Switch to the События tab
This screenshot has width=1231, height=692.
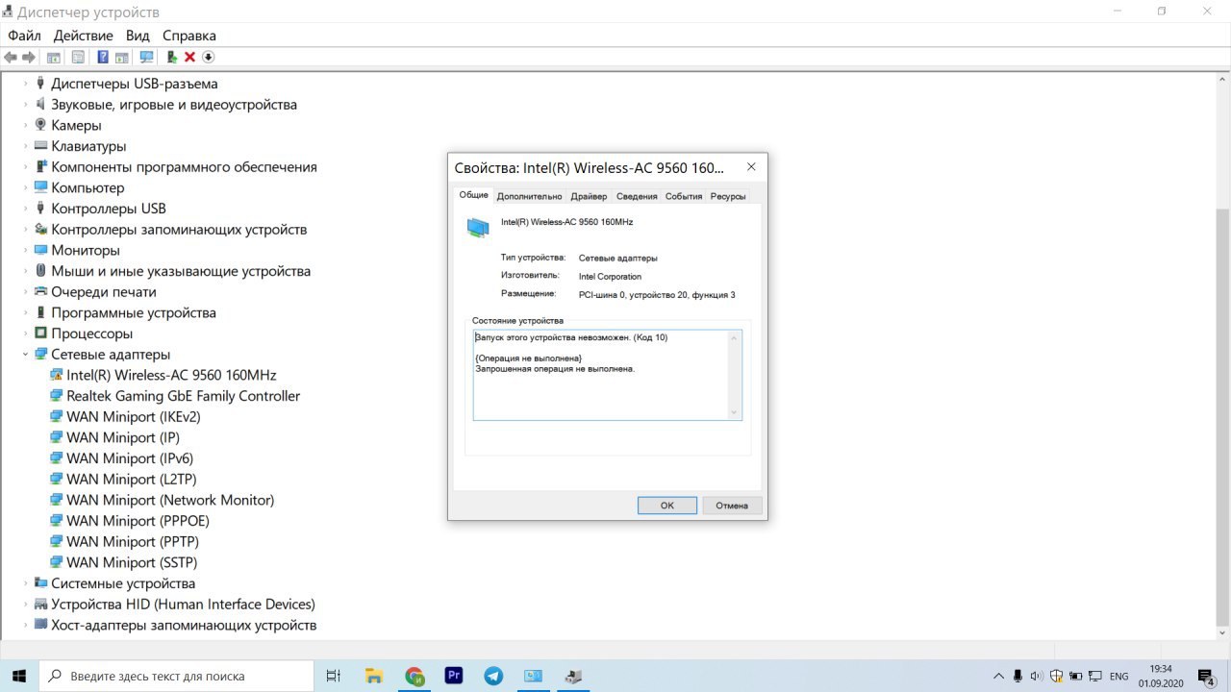(684, 196)
